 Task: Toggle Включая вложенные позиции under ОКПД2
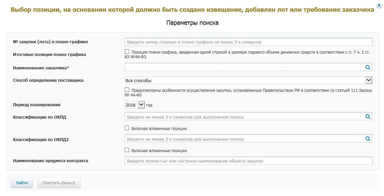(x=127, y=150)
